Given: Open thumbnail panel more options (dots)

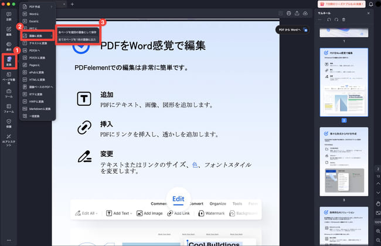Looking at the screenshot, I should [x=320, y=20].
